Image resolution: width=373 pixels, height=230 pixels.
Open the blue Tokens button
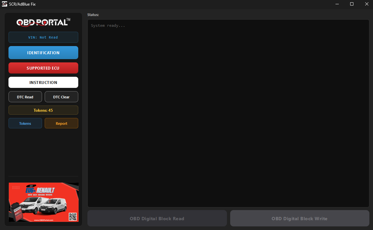25,123
